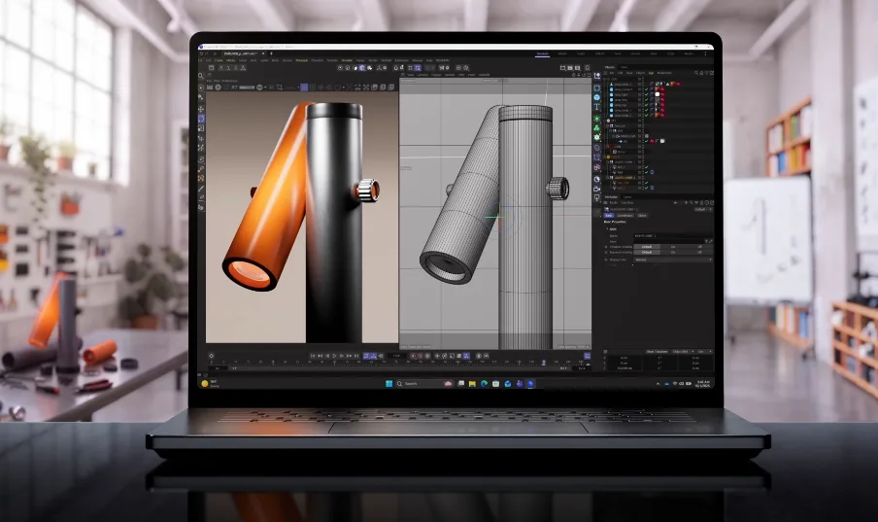Open the Render menu
878x522 pixels.
[374, 60]
